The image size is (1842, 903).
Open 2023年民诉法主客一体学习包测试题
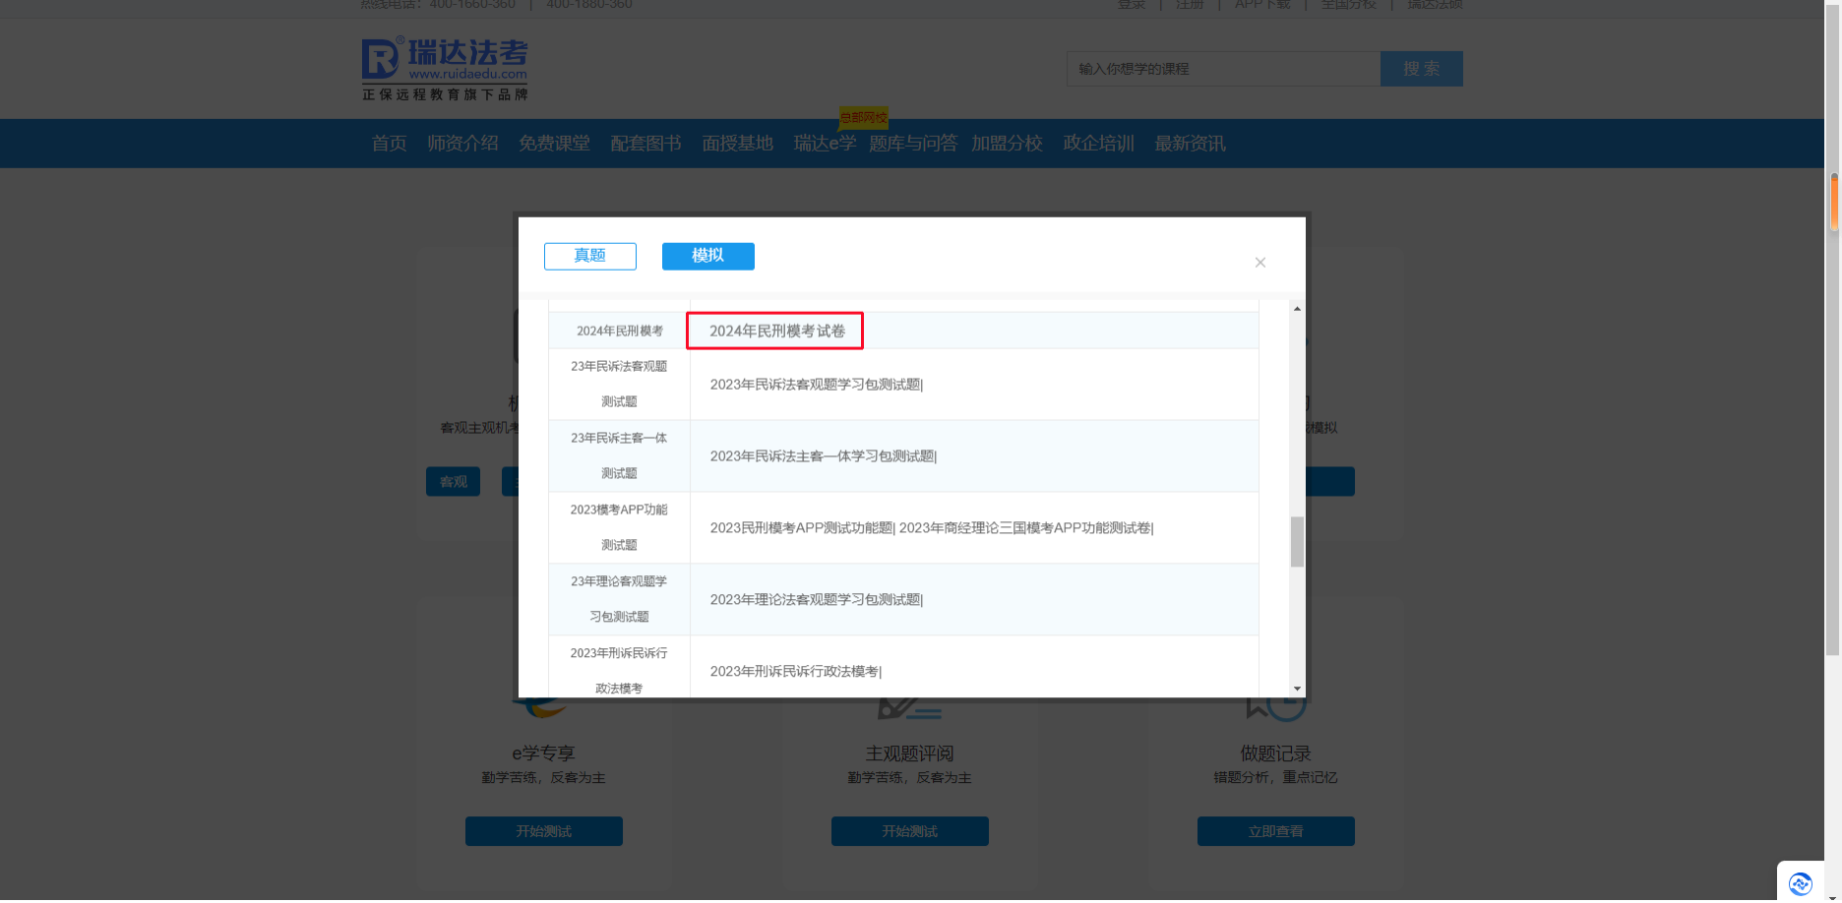click(822, 456)
